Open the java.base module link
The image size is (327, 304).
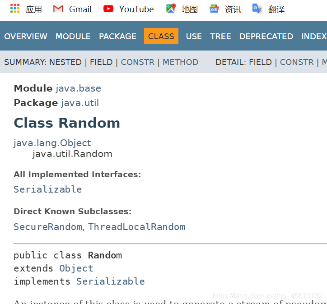click(x=78, y=88)
